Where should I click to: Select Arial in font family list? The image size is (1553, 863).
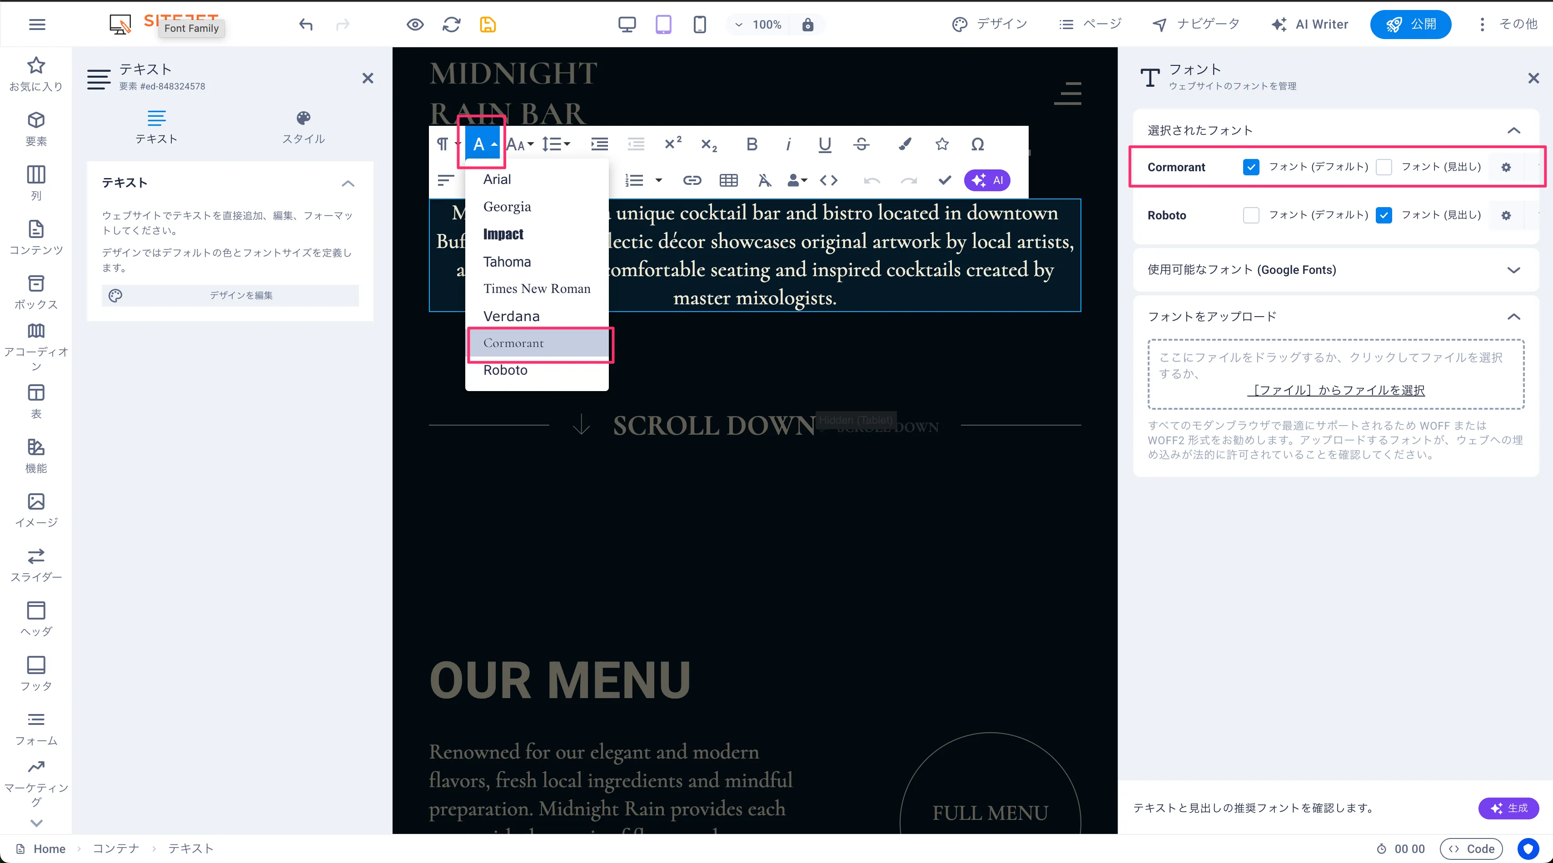537,179
